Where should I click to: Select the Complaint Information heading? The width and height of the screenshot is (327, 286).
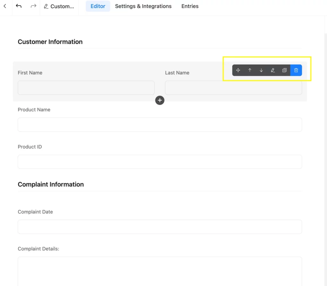click(x=51, y=184)
